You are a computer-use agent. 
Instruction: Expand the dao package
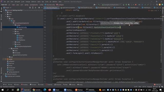pos(13,31)
